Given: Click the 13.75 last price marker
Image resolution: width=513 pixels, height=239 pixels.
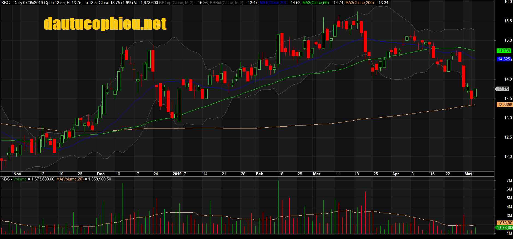Looking at the screenshot, I should 503,89.
